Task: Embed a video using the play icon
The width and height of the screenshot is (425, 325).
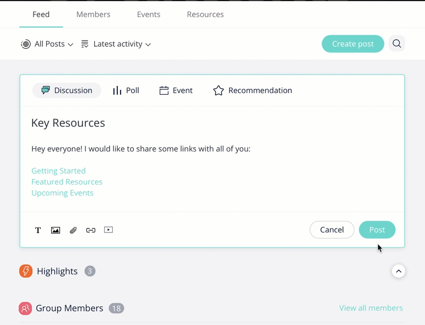Action: click(108, 230)
